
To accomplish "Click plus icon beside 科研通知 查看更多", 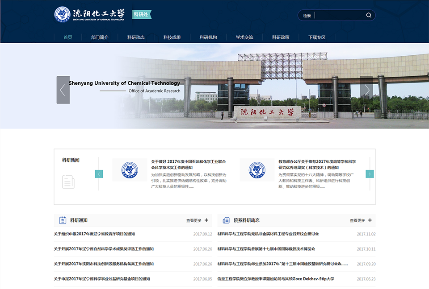I will 206,220.
